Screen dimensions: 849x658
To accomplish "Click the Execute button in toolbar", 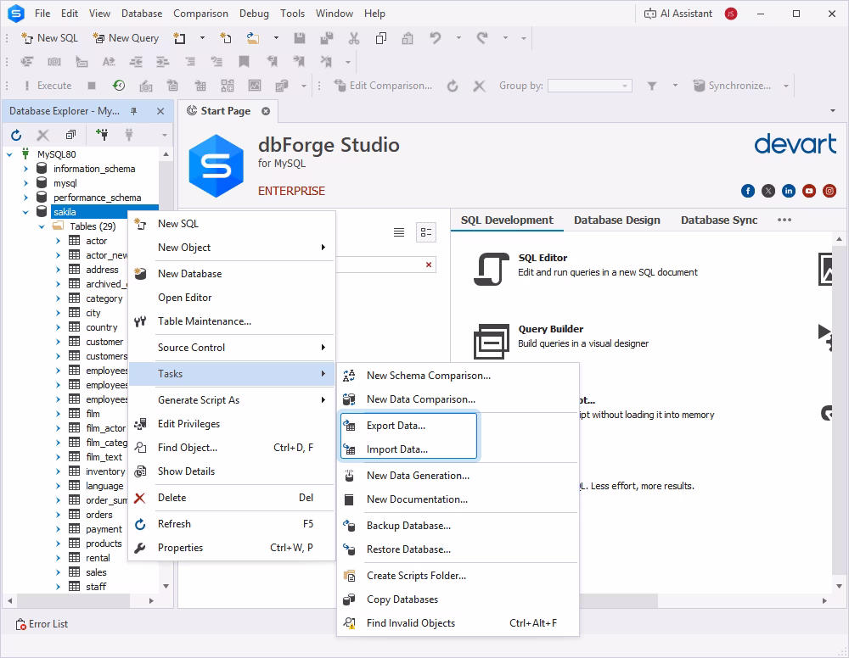I will coord(48,86).
